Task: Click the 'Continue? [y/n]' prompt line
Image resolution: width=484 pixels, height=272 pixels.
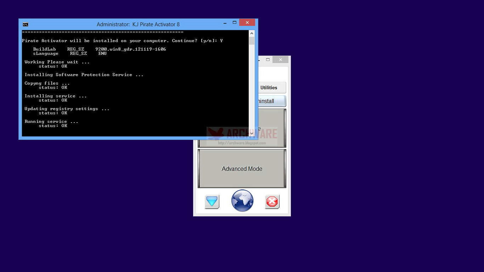Action: [122, 41]
